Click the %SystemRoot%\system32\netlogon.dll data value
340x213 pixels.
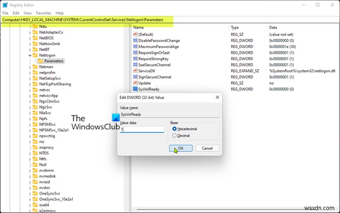coord(302,71)
